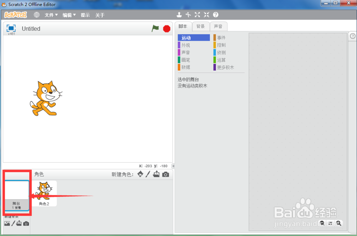Collapse the stage panel with arrow
357x236 pixels.
[173, 166]
